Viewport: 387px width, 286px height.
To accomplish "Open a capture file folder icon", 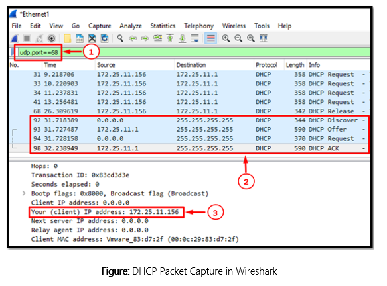I will [x=68, y=38].
